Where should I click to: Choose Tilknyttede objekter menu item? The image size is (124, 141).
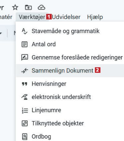pyautogui.click(x=70, y=123)
